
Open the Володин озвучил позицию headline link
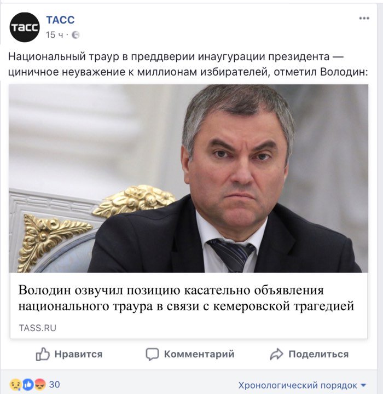click(x=186, y=298)
